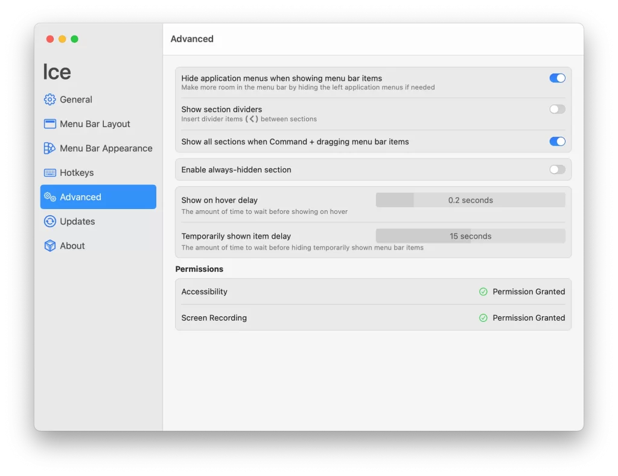Image resolution: width=618 pixels, height=476 pixels.
Task: Click the Menu Bar Layout icon
Action: pyautogui.click(x=49, y=124)
